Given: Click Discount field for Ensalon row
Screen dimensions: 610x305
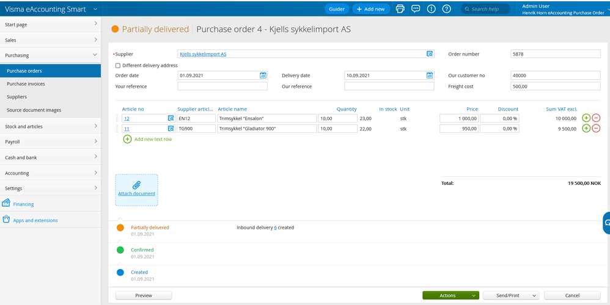Looking at the screenshot, I should tap(499, 118).
